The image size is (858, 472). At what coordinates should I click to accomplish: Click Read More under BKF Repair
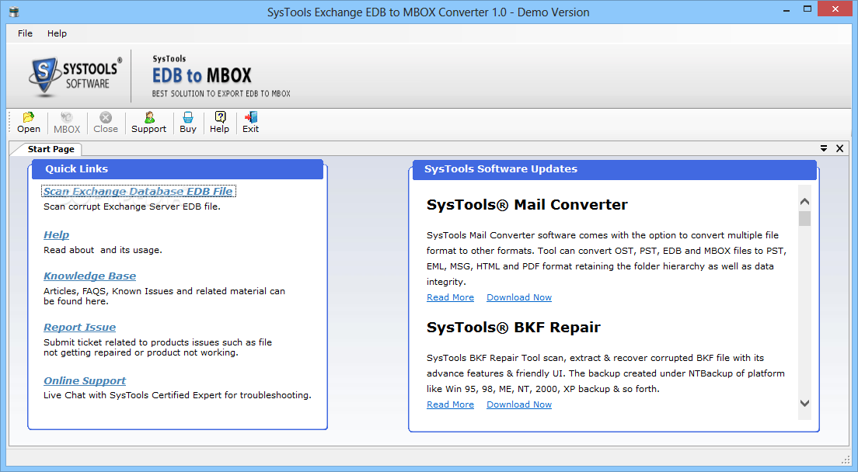[450, 404]
